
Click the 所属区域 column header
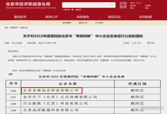click(137, 84)
